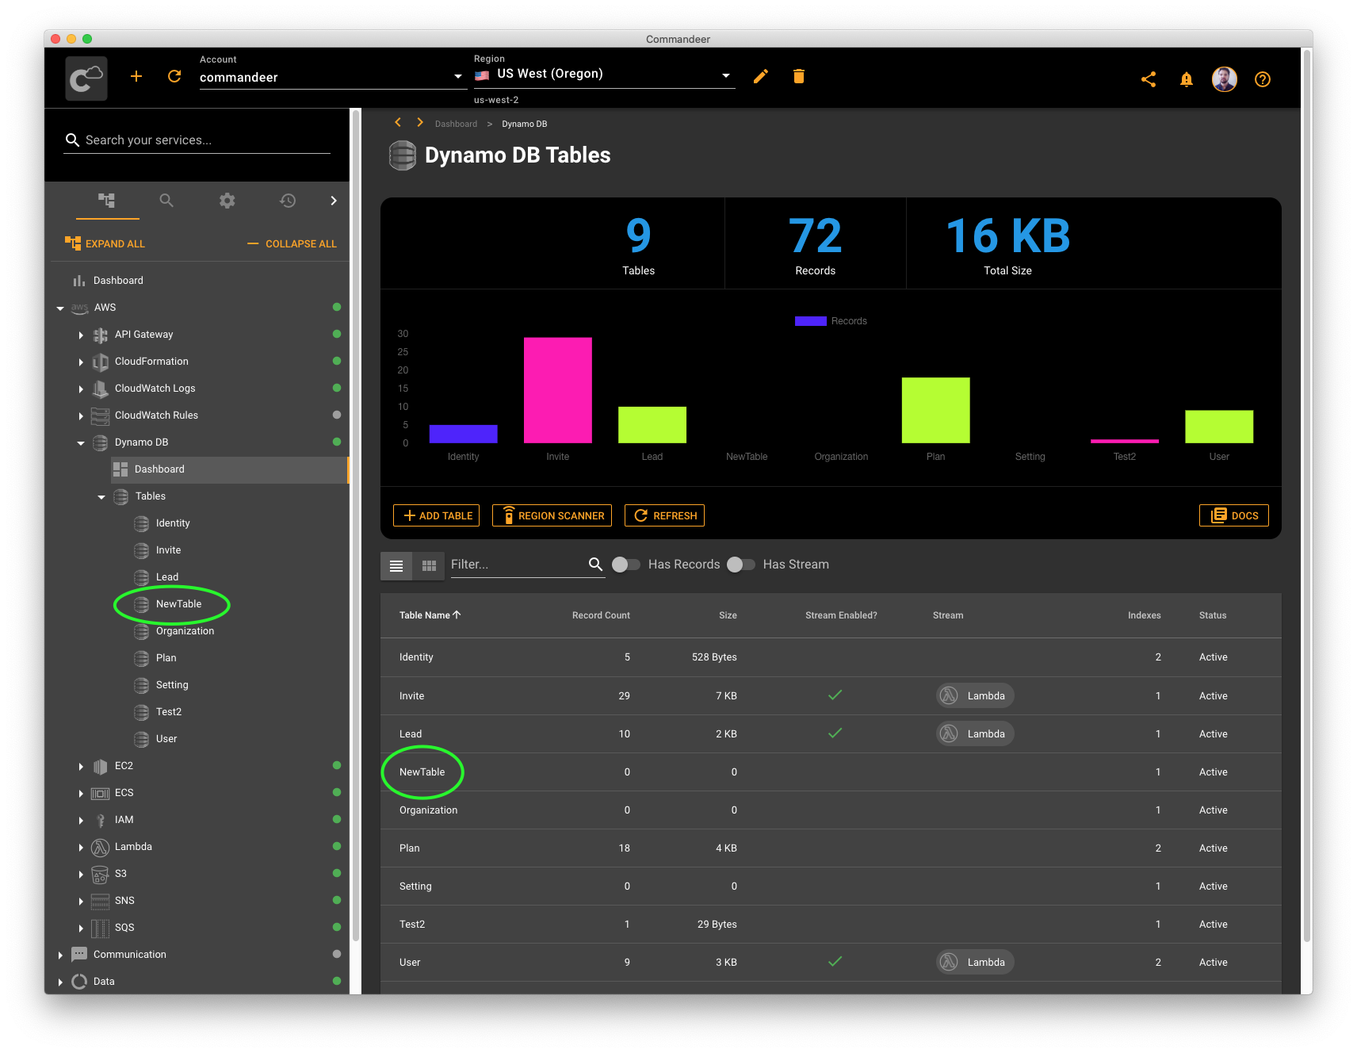Delete using the trash icon in top bar
Screen dimensions: 1357x1053
click(x=799, y=76)
